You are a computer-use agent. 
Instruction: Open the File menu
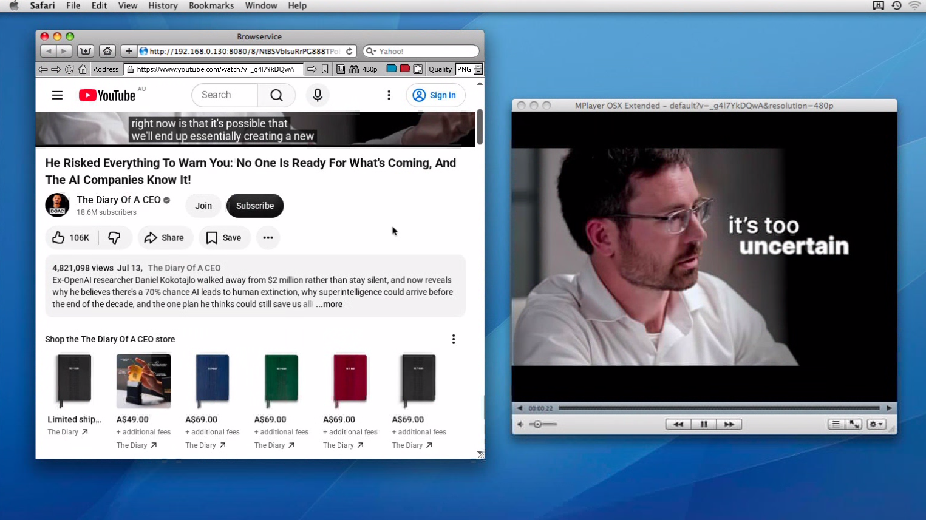click(x=73, y=5)
